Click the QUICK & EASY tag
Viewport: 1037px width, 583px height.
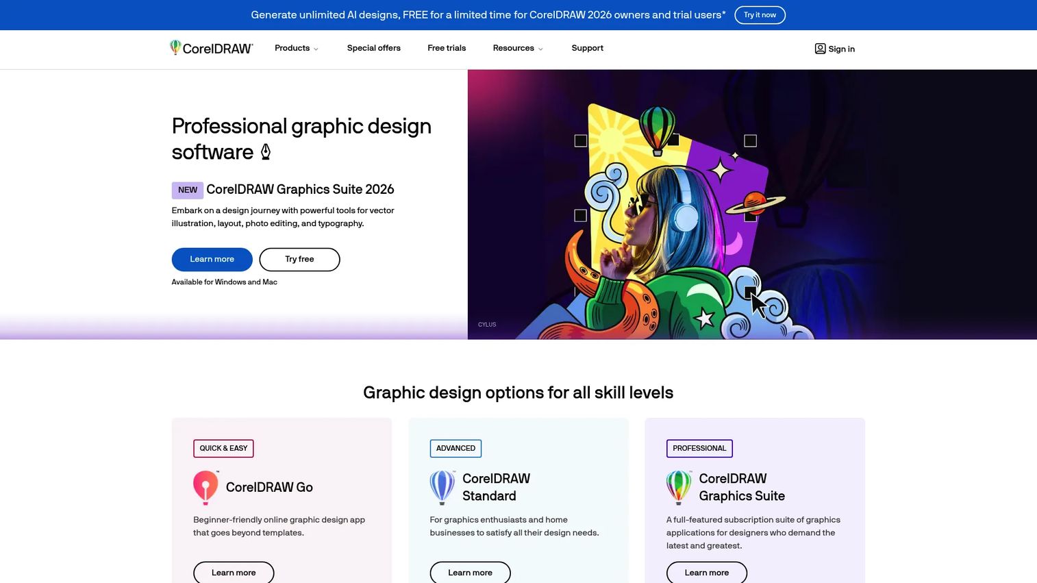[223, 449]
